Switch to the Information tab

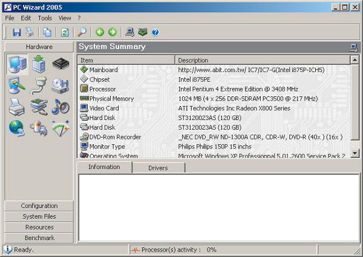104,167
